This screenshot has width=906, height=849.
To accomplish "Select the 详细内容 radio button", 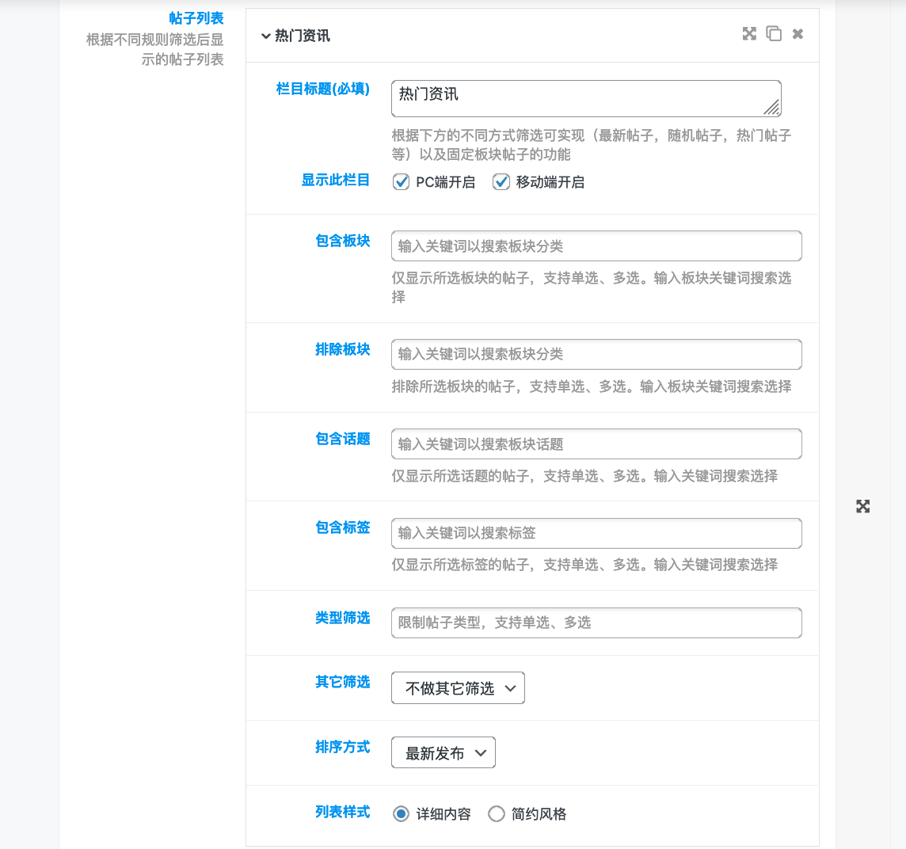I will click(x=401, y=813).
